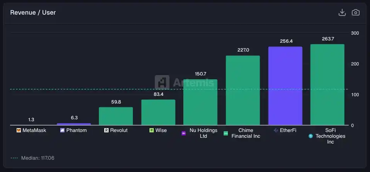Click the Chime Financial green icon
The height and width of the screenshot is (172, 370).
click(226, 133)
